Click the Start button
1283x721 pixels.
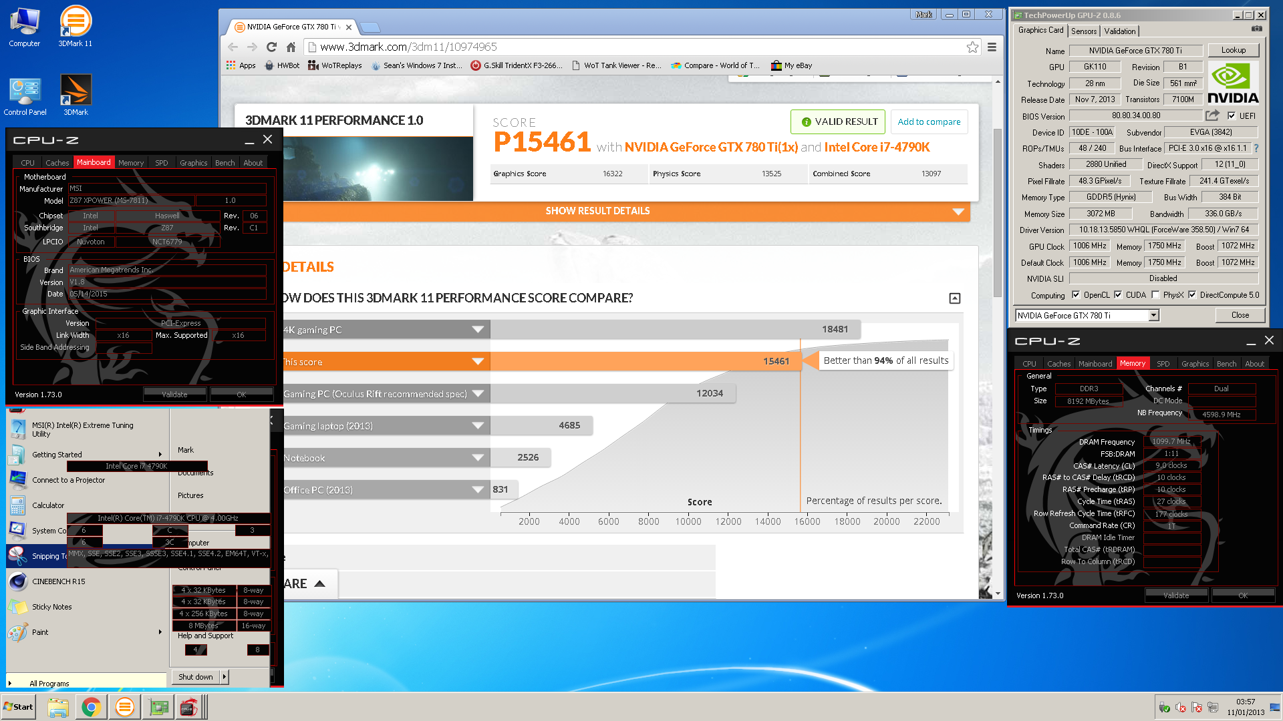pos(18,707)
